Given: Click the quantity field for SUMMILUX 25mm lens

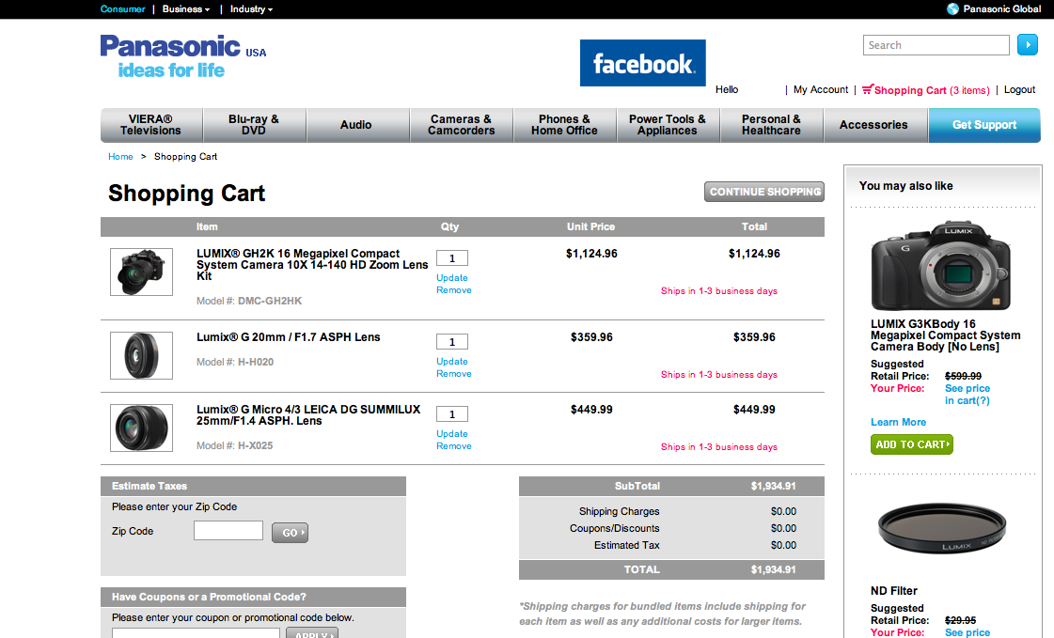Looking at the screenshot, I should [452, 414].
